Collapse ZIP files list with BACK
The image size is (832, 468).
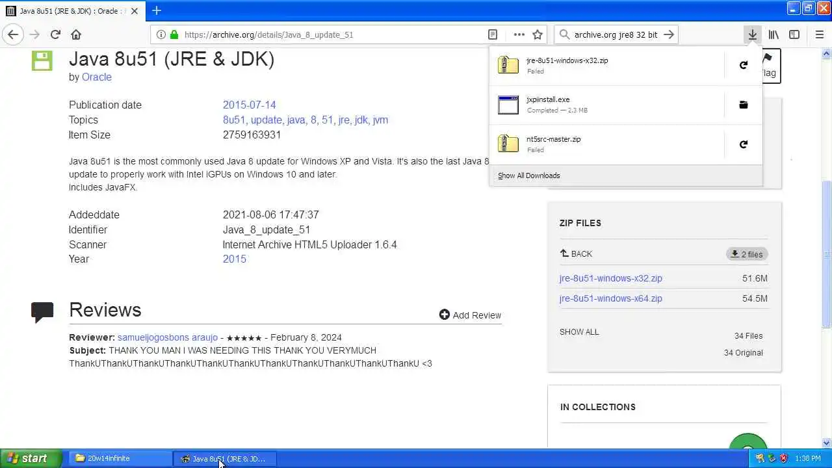(x=576, y=253)
